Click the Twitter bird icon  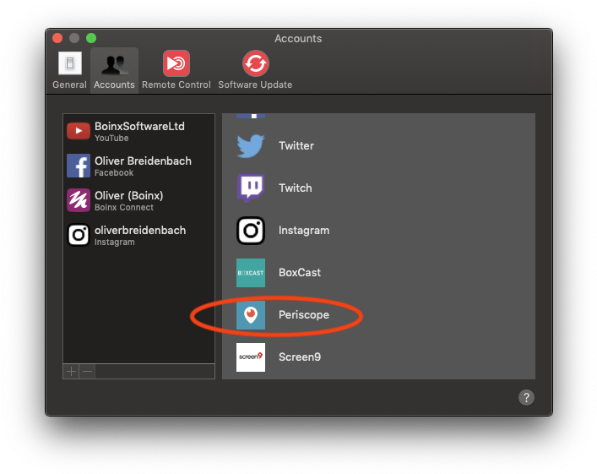pos(251,145)
